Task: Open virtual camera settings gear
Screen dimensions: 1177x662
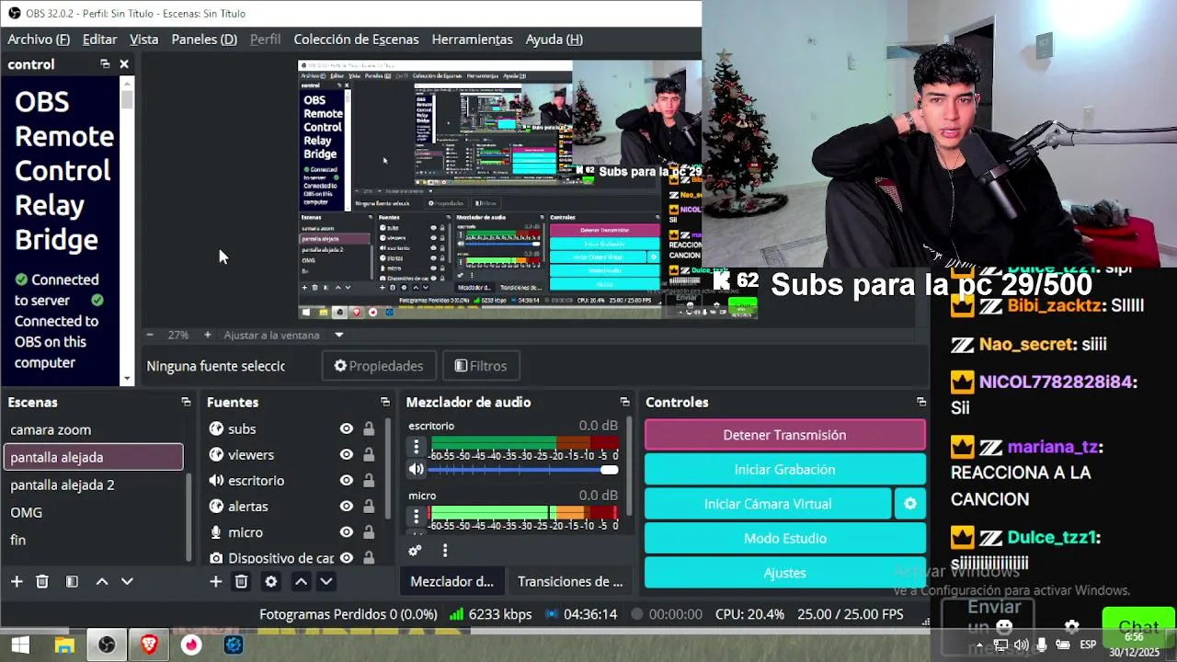Action: 910,504
